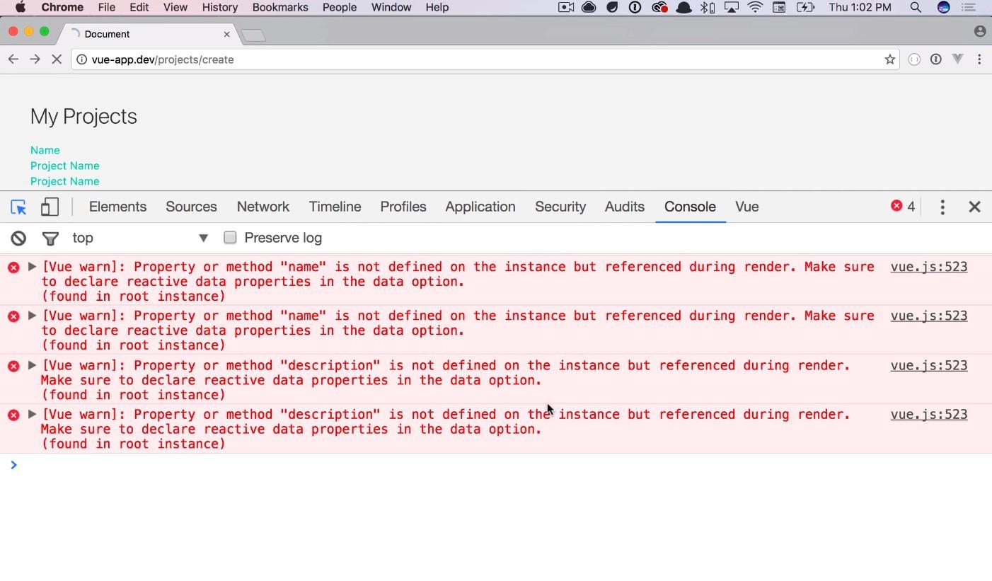Close the Document browser tab
Image resolution: width=992 pixels, height=581 pixels.
[226, 34]
